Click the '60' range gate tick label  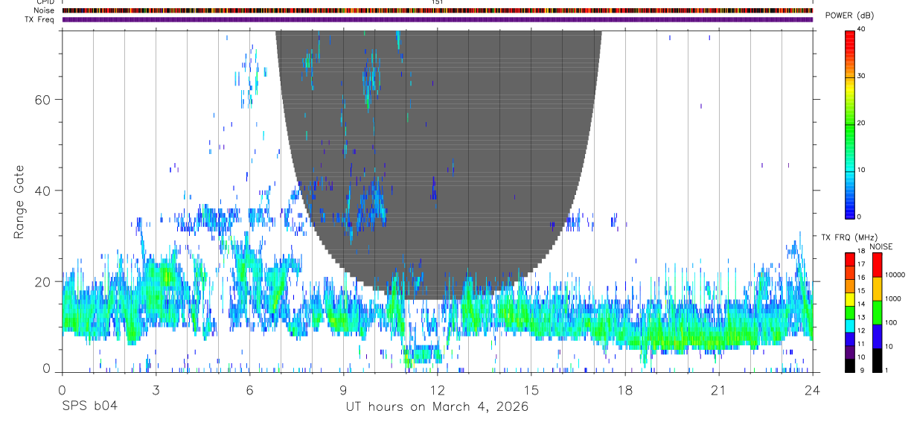point(42,100)
